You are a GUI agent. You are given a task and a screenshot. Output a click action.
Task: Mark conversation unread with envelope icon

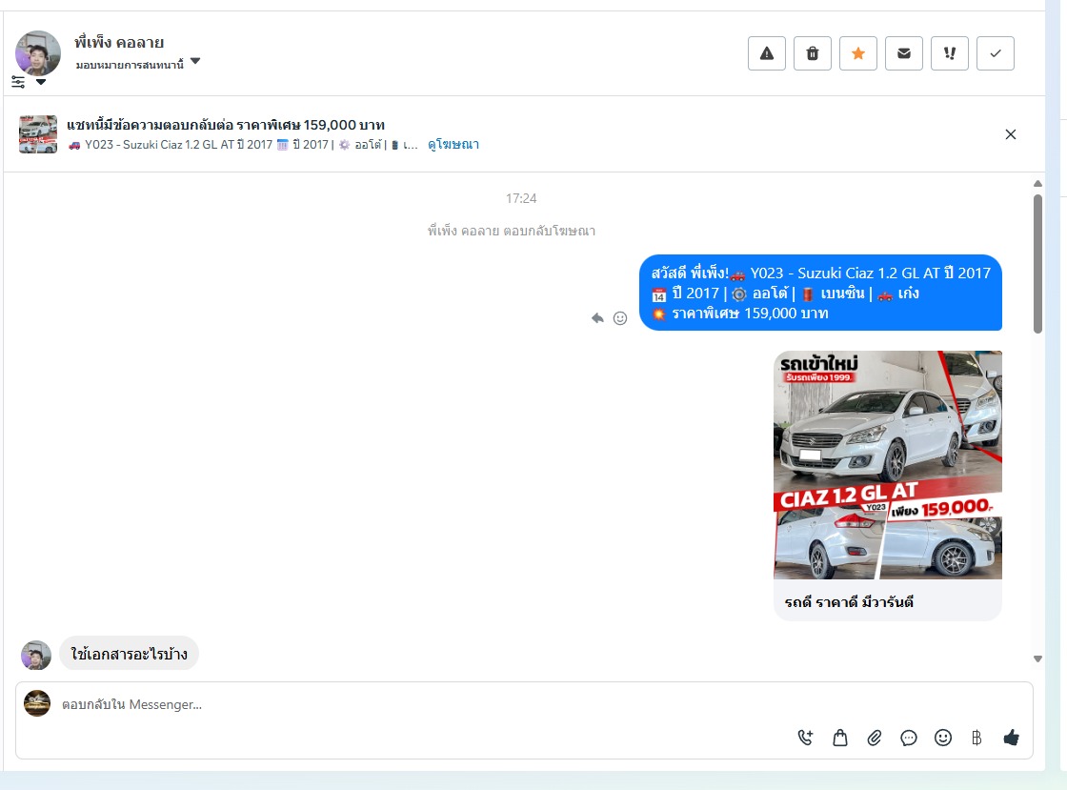pos(904,53)
